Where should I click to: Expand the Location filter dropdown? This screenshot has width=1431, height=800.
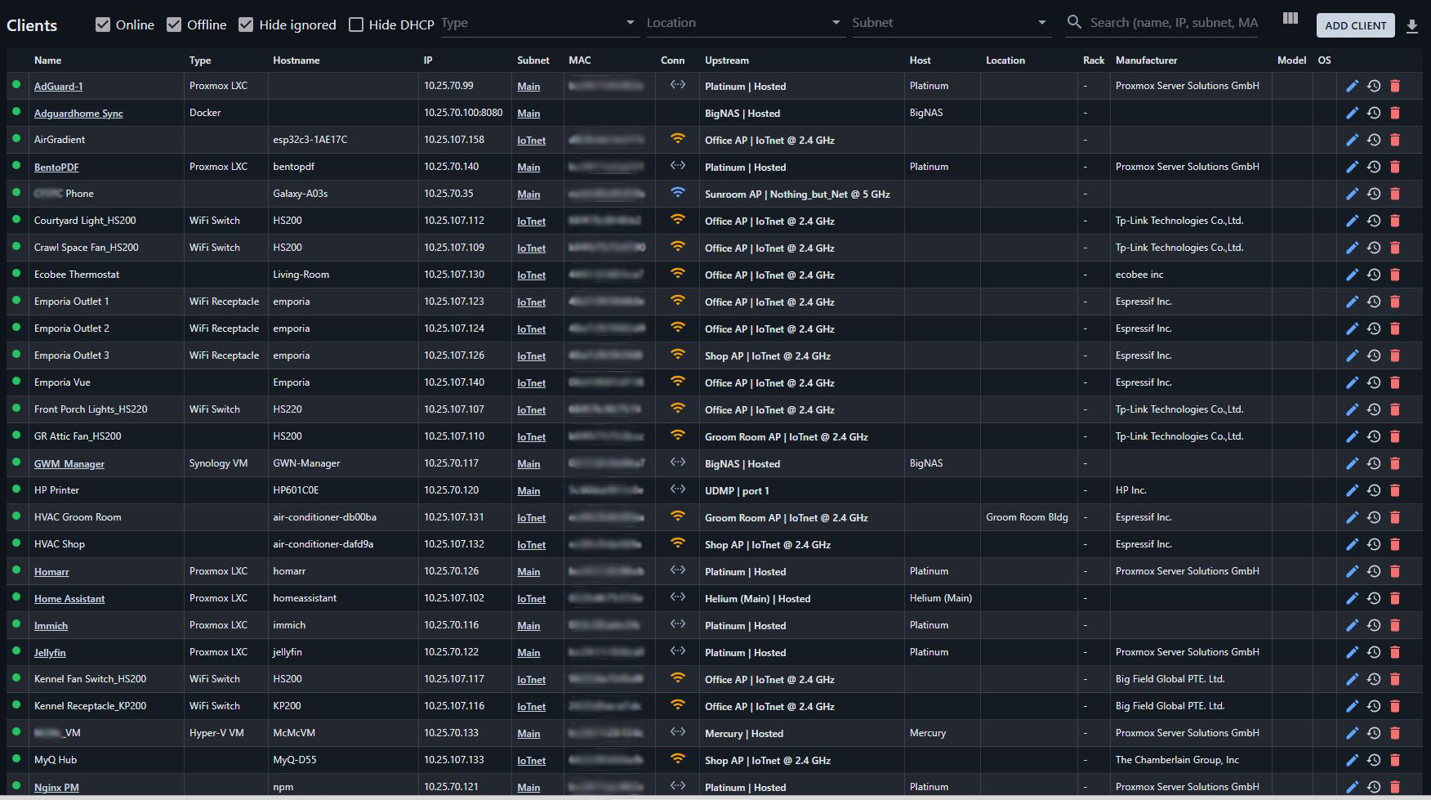click(x=743, y=23)
